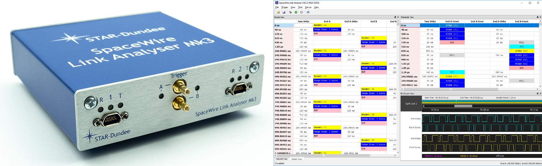Viewport: 542px width, 166px height.
Task: Click the grey bit-stream overview scroll thumb
Action: (x=463, y=106)
